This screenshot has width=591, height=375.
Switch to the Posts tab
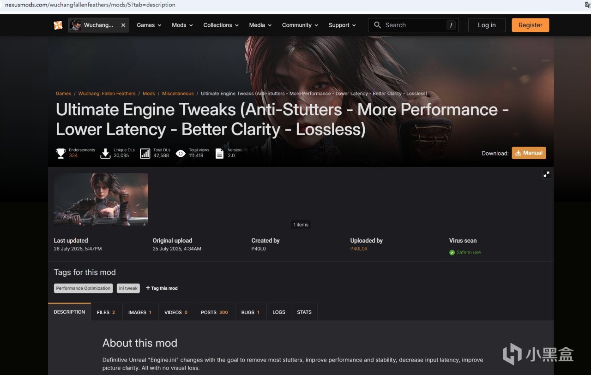pos(215,312)
